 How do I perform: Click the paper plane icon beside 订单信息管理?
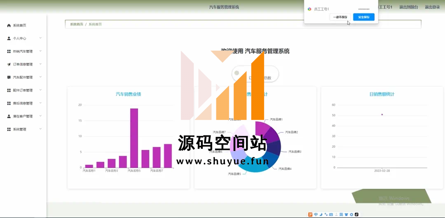pos(9,64)
